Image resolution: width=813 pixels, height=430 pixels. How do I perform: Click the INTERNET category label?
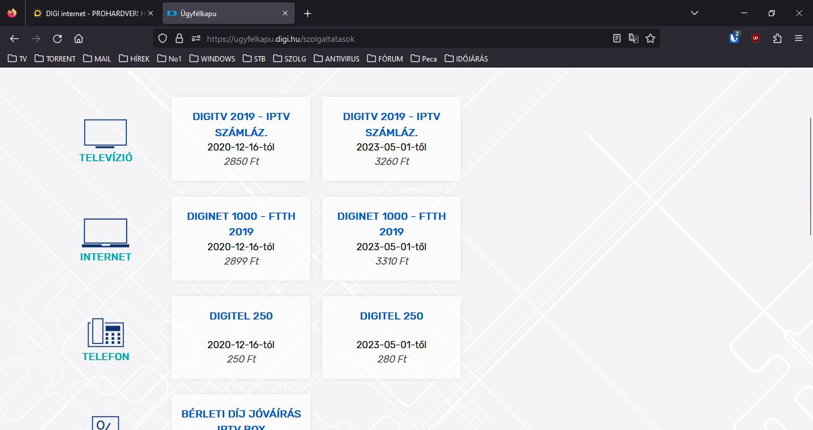(106, 257)
